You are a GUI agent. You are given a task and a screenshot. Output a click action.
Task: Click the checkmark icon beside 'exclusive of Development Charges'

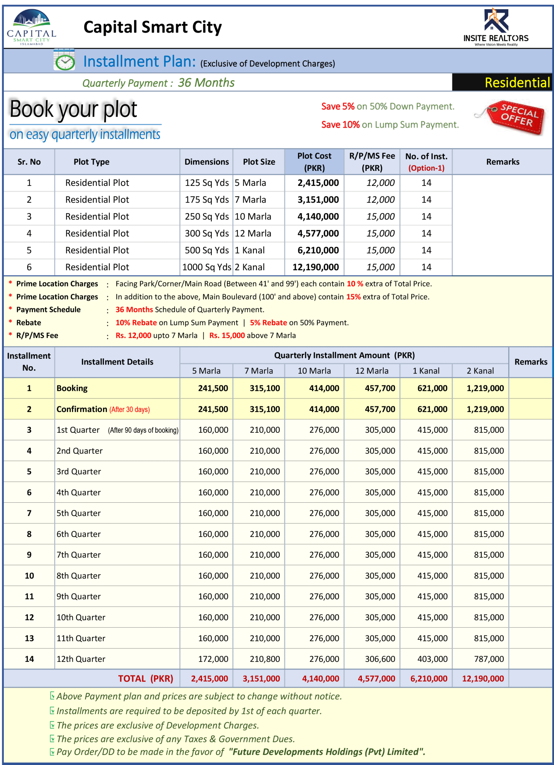[52, 725]
